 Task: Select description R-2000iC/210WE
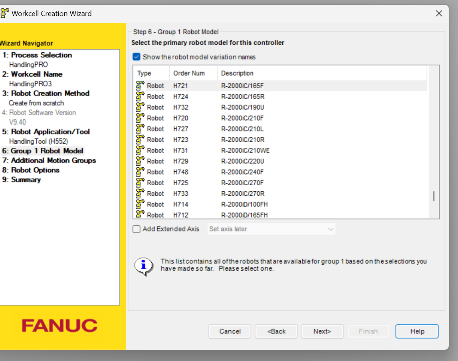[245, 151]
